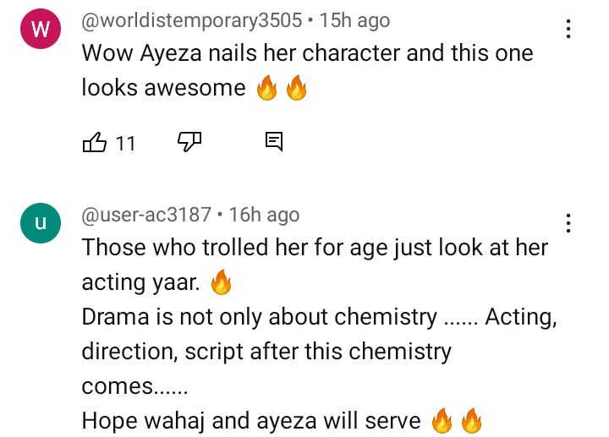Screen dimensions: 609x437
Task: Open the @worldistemporary3505 channel link
Action: click(x=191, y=20)
